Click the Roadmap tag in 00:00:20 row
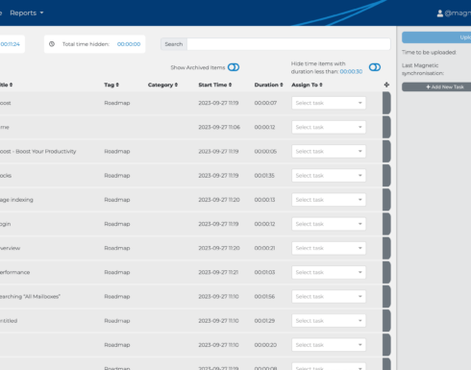The height and width of the screenshot is (370, 471). coord(117,345)
